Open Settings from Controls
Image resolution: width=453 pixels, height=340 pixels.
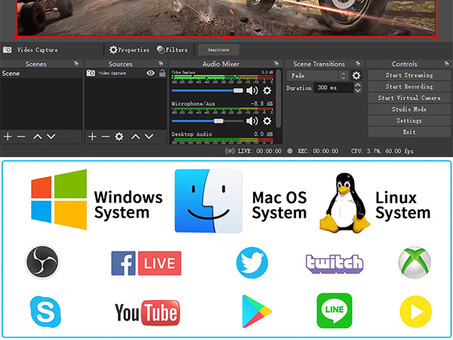coord(409,121)
